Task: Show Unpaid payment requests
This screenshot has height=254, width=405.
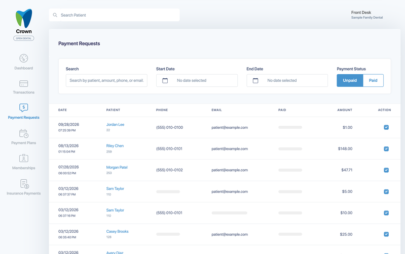Action: (x=350, y=80)
